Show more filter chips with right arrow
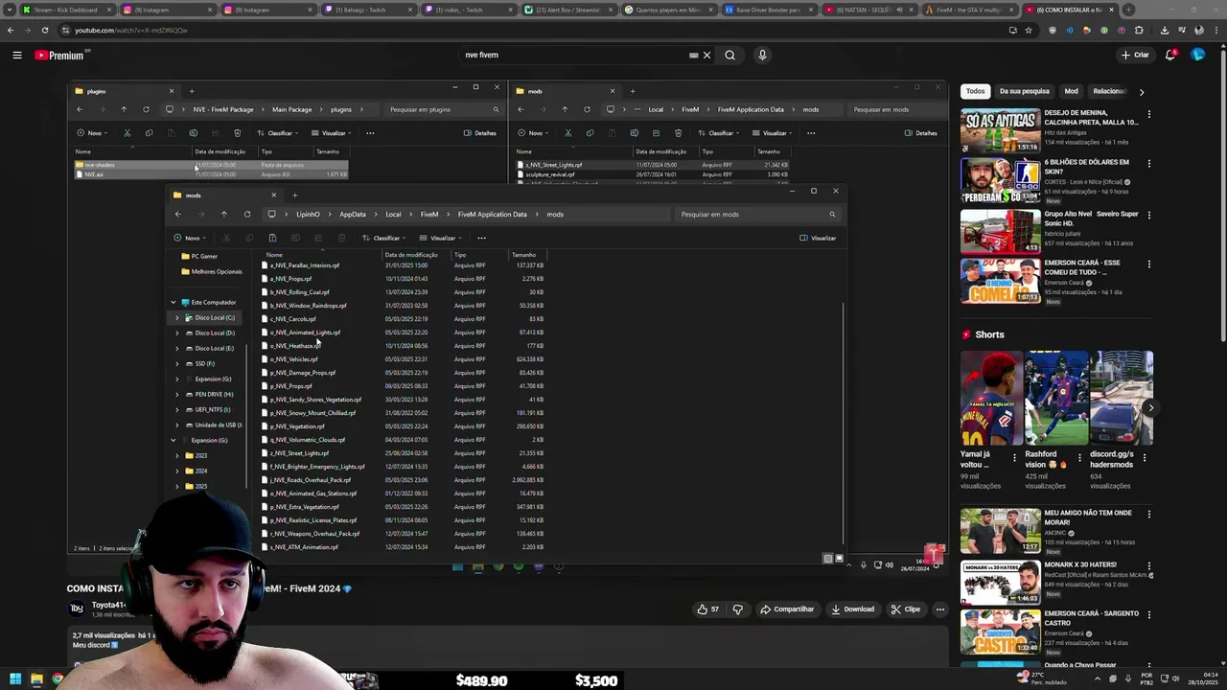 pyautogui.click(x=1141, y=92)
